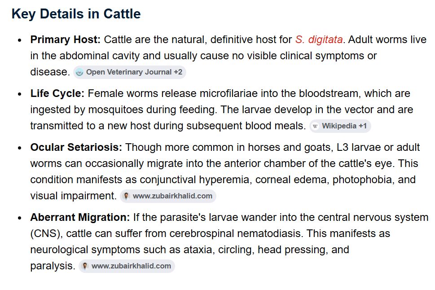Expand the +2 additional sources count
This screenshot has width=435, height=290.
click(178, 72)
